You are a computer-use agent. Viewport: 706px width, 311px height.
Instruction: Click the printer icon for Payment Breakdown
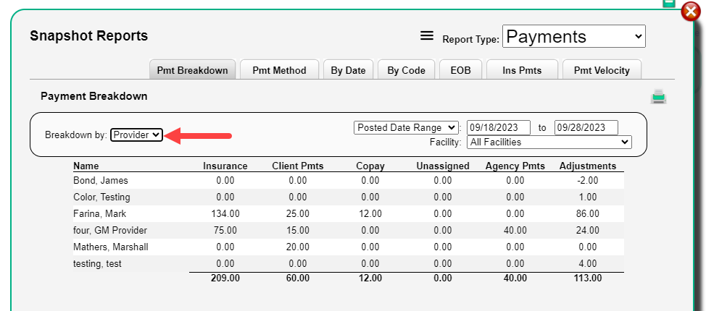click(658, 97)
